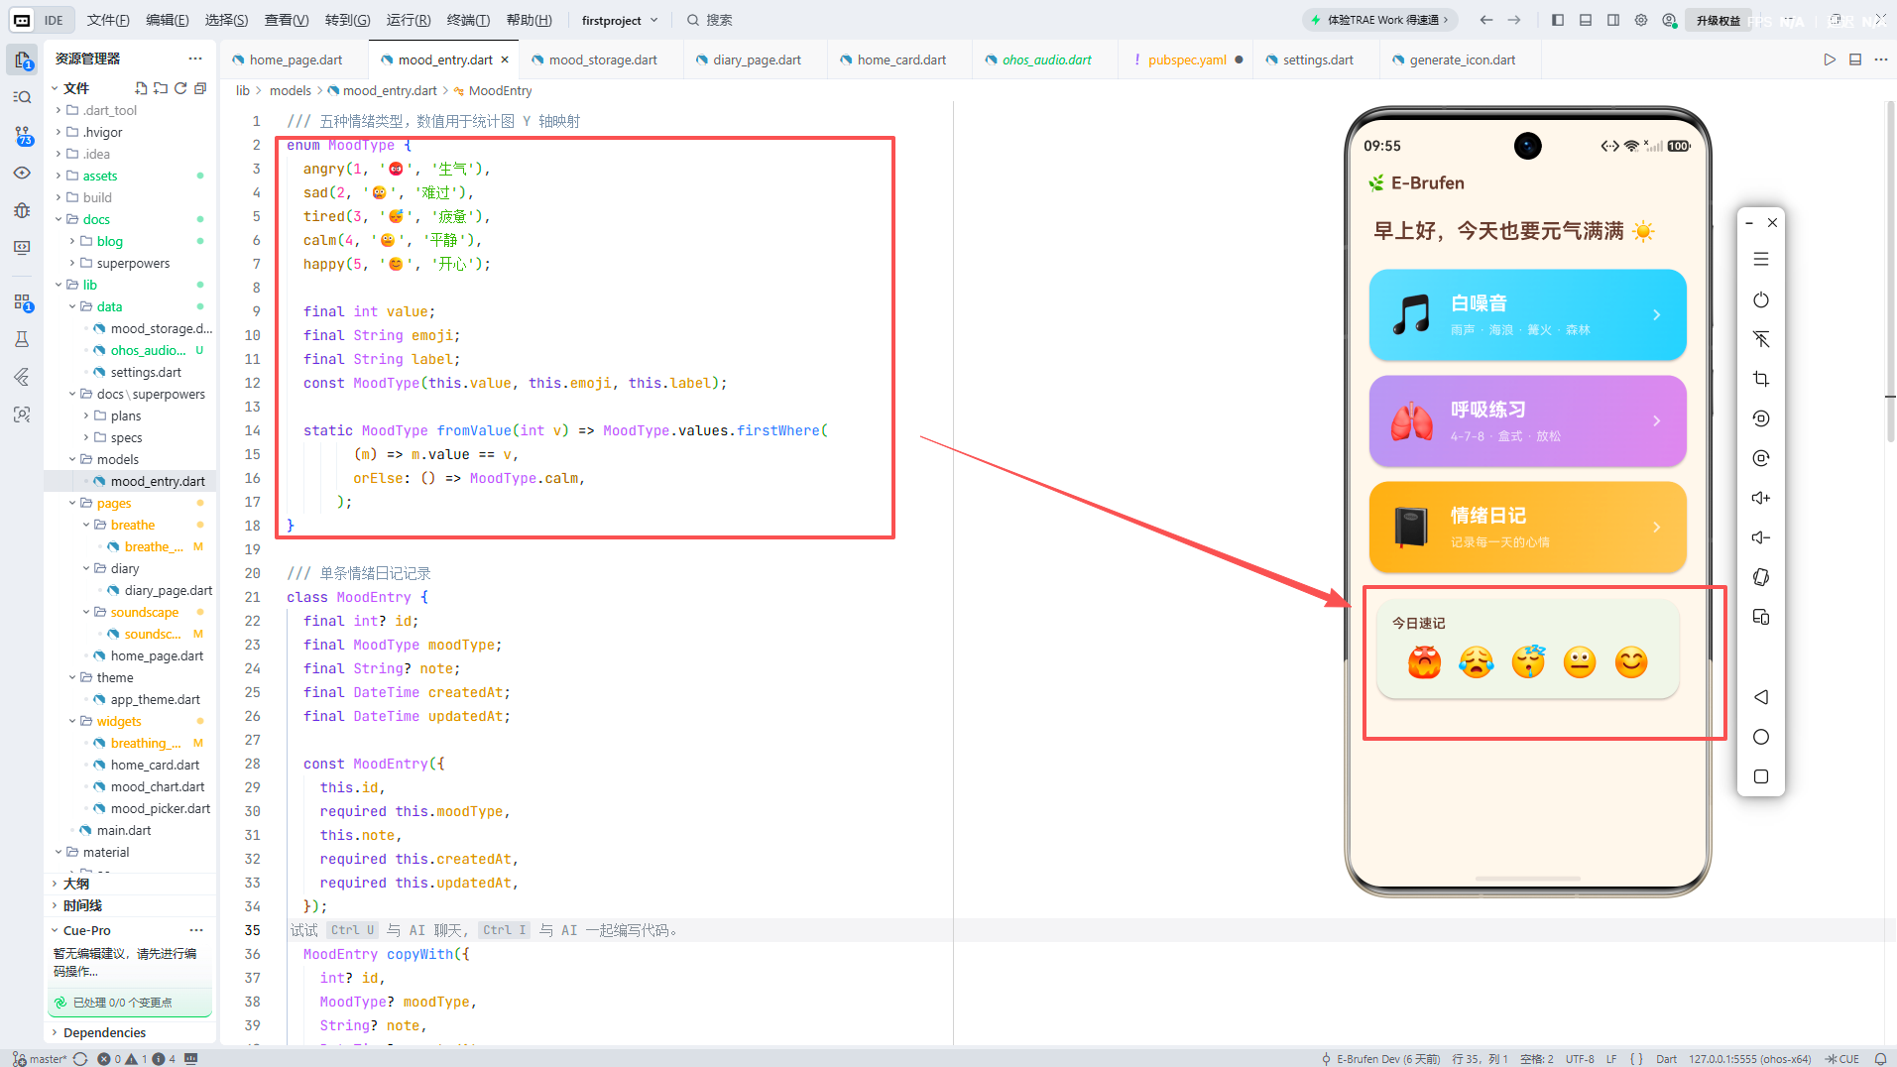This screenshot has height=1067, width=1897.
Task: Open the Testing flask icon
Action: (x=22, y=339)
